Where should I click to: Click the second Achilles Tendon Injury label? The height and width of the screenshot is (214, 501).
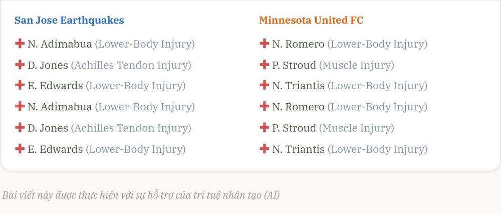(131, 128)
